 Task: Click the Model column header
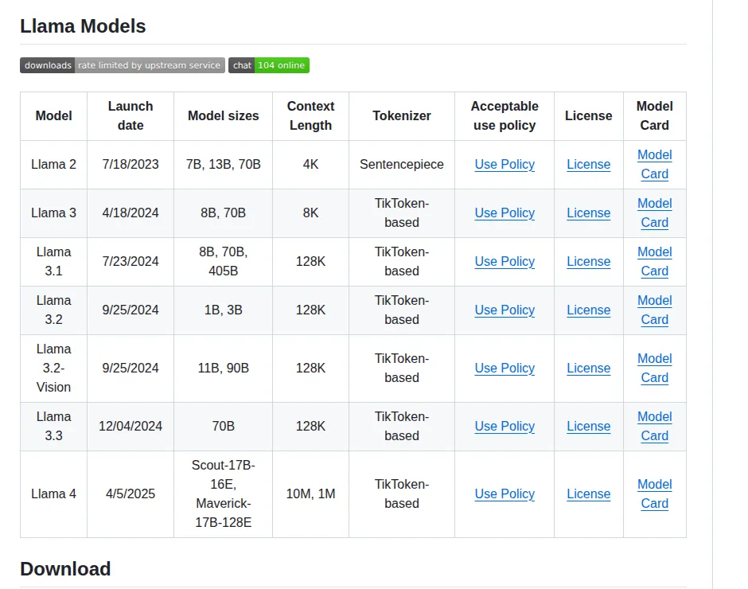click(x=53, y=116)
